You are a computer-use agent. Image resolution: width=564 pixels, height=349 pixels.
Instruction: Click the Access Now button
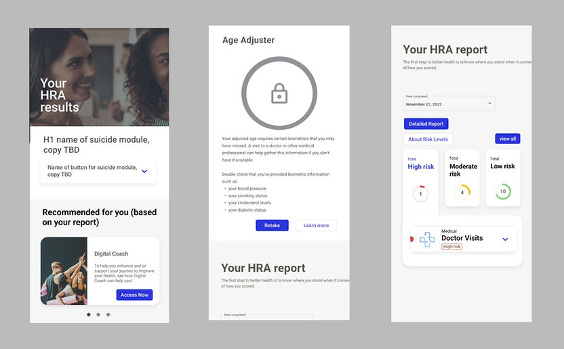(134, 295)
